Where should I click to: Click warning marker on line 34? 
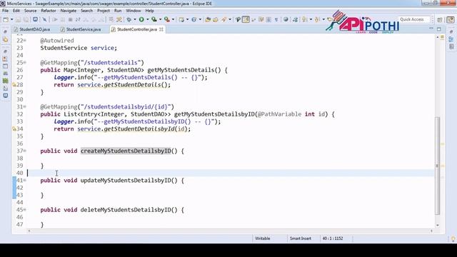click(14, 128)
